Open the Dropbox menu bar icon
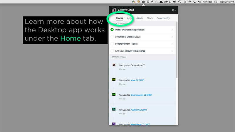Image resolution: width=235 pixels, height=132 pixels. point(148,2)
